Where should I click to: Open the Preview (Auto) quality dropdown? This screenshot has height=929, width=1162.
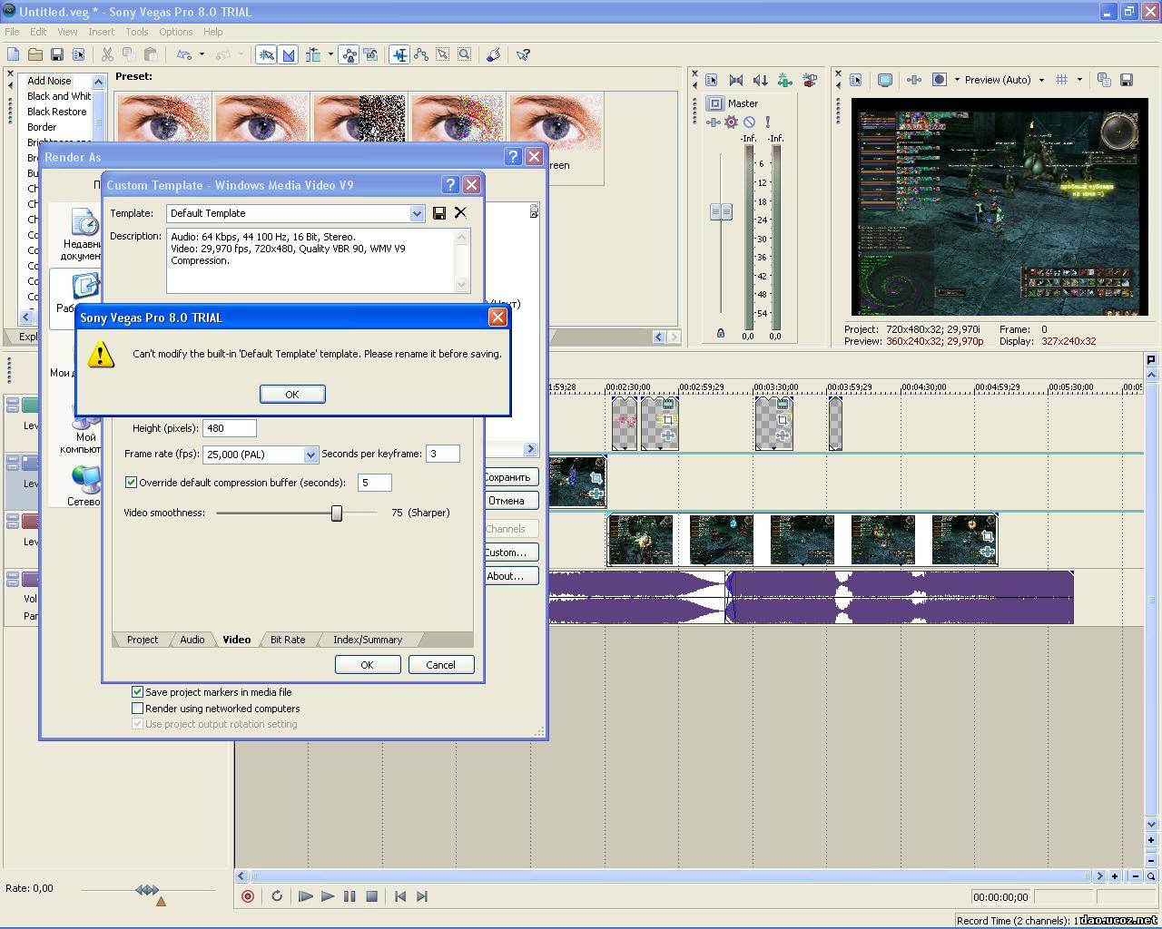[x=1041, y=80]
